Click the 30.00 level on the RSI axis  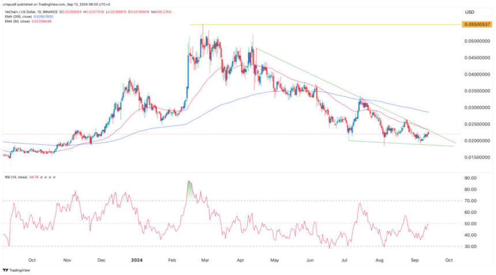469,246
